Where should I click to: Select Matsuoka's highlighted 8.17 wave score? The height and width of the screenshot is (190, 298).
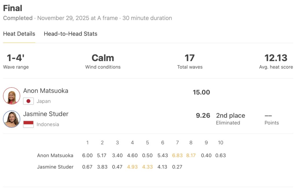point(191,156)
